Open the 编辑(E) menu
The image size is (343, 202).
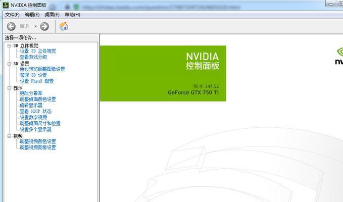coord(32,15)
